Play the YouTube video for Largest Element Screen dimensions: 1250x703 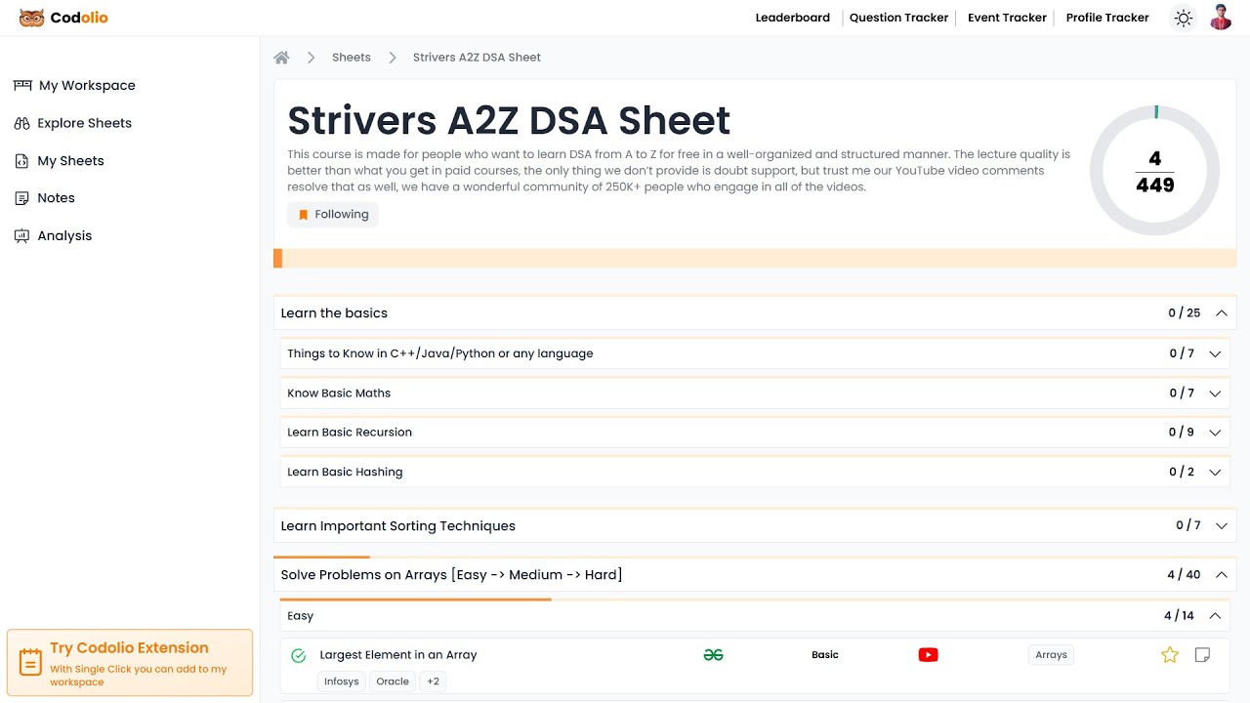[x=928, y=654]
